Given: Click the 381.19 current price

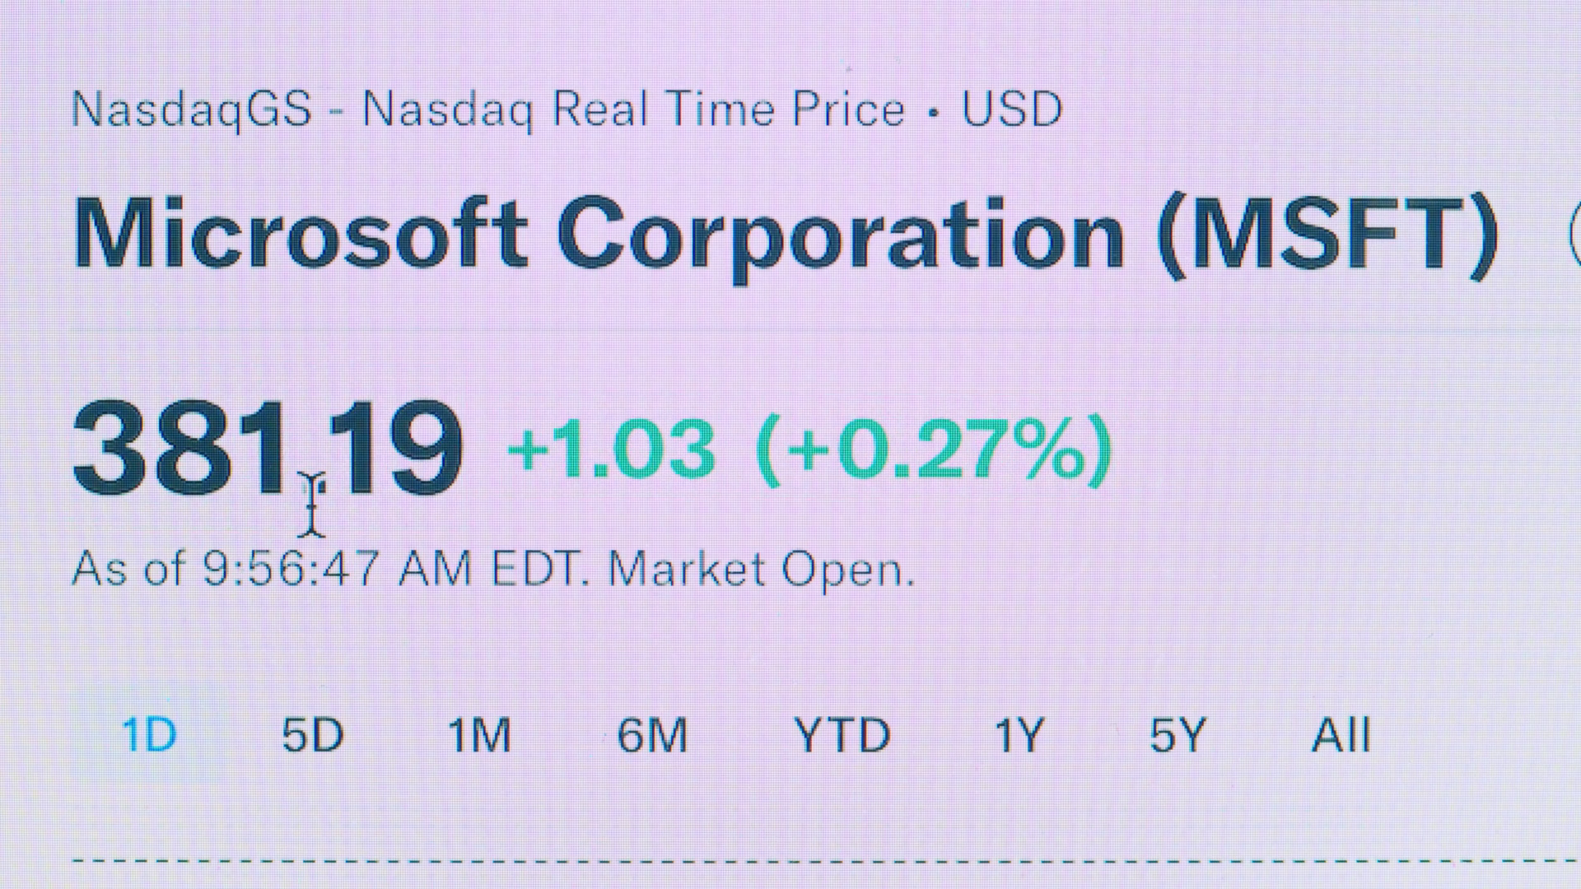Looking at the screenshot, I should pos(268,449).
